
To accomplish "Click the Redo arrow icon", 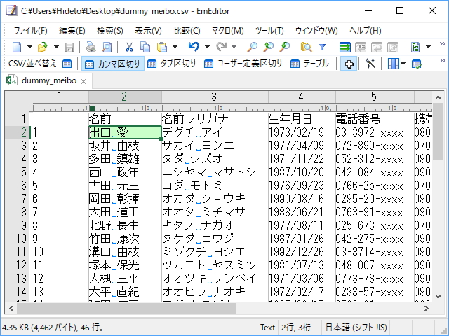I will pyautogui.click(x=222, y=47).
